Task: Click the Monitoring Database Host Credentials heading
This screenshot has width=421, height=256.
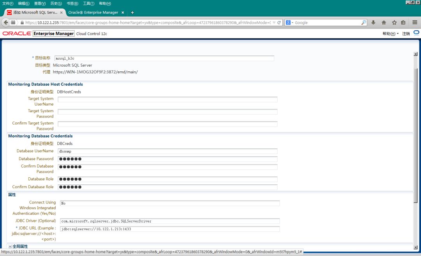Action: 45,84
